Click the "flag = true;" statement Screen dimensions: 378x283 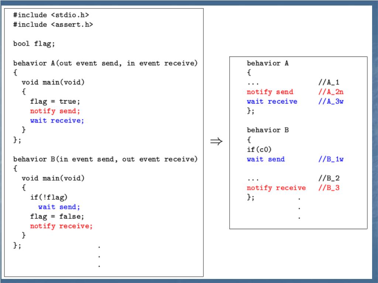pyautogui.click(x=55, y=102)
